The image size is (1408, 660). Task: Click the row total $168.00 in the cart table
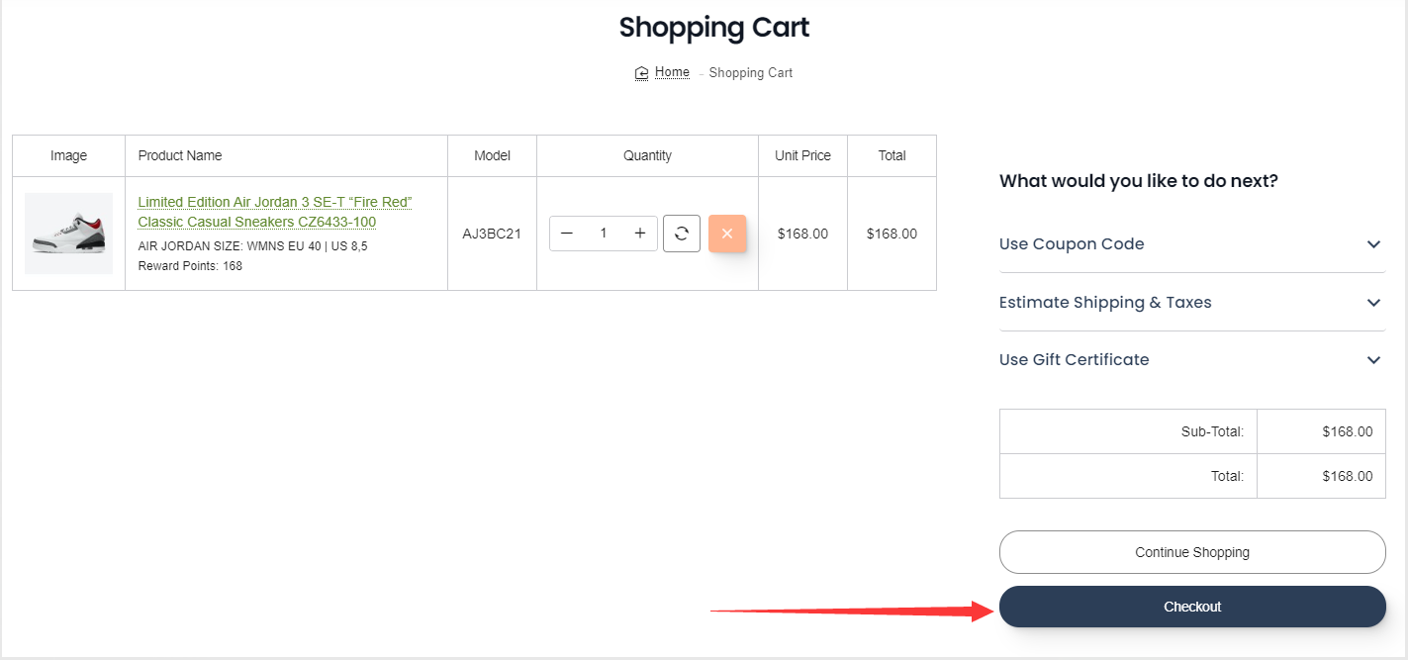(892, 235)
